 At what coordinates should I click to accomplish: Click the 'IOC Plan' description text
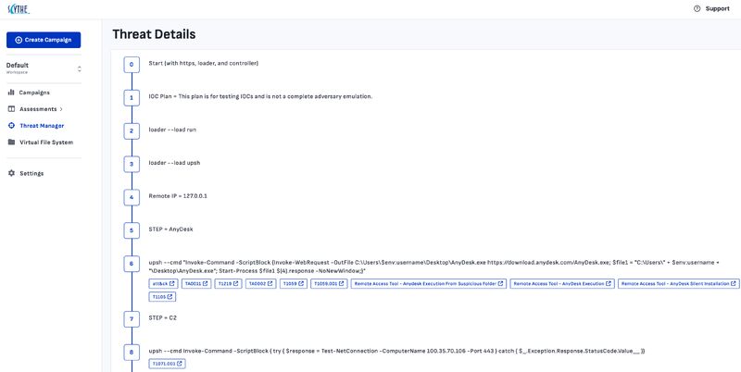click(x=260, y=96)
